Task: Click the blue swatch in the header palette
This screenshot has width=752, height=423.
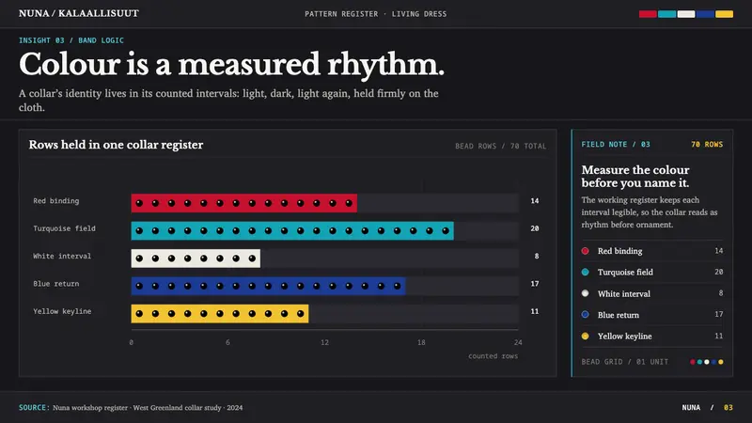Action: (705, 14)
